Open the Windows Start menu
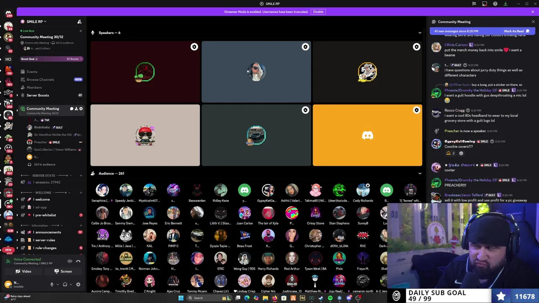Image resolution: width=539 pixels, height=303 pixels. point(181,298)
